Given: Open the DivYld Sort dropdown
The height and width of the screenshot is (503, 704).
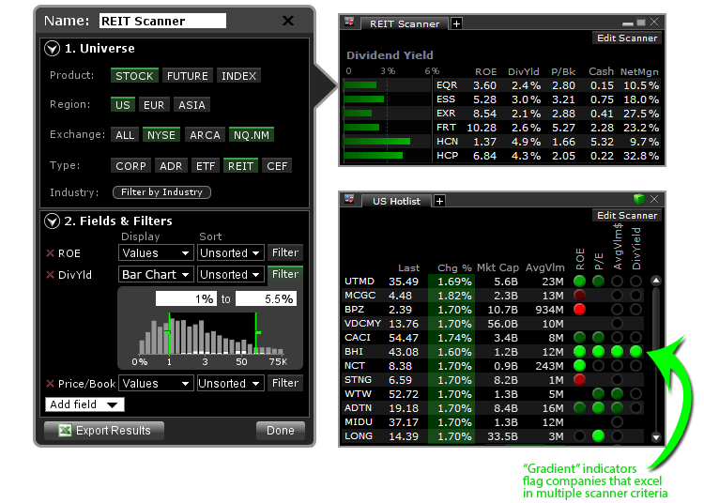Looking at the screenshot, I should (x=230, y=274).
